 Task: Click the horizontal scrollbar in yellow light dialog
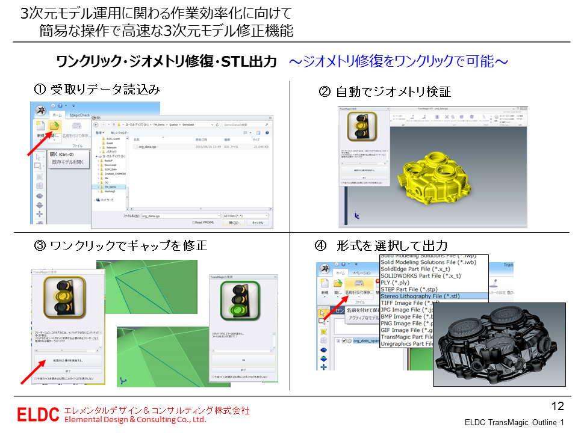coord(68,351)
